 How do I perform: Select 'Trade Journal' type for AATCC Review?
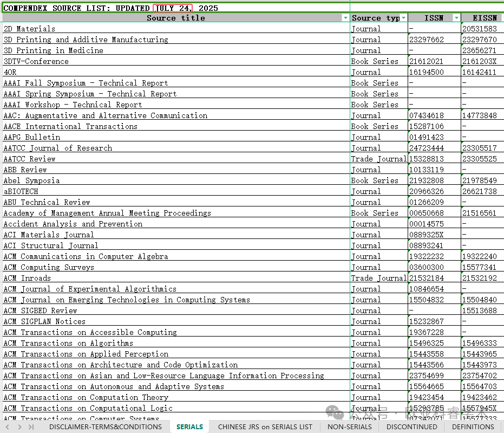[x=379, y=159]
